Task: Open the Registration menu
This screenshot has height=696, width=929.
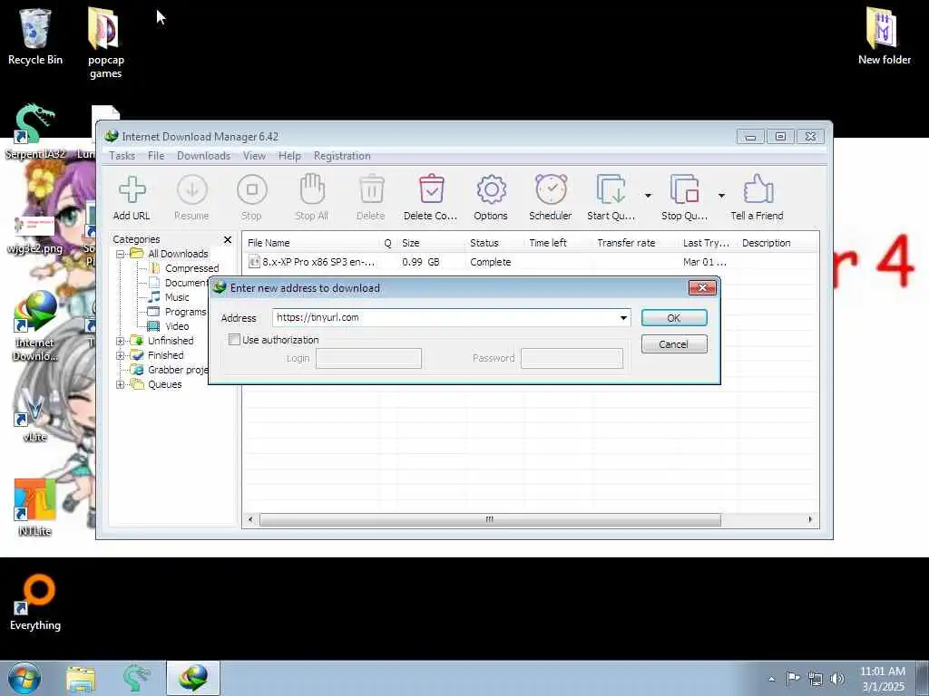Action: 342,156
